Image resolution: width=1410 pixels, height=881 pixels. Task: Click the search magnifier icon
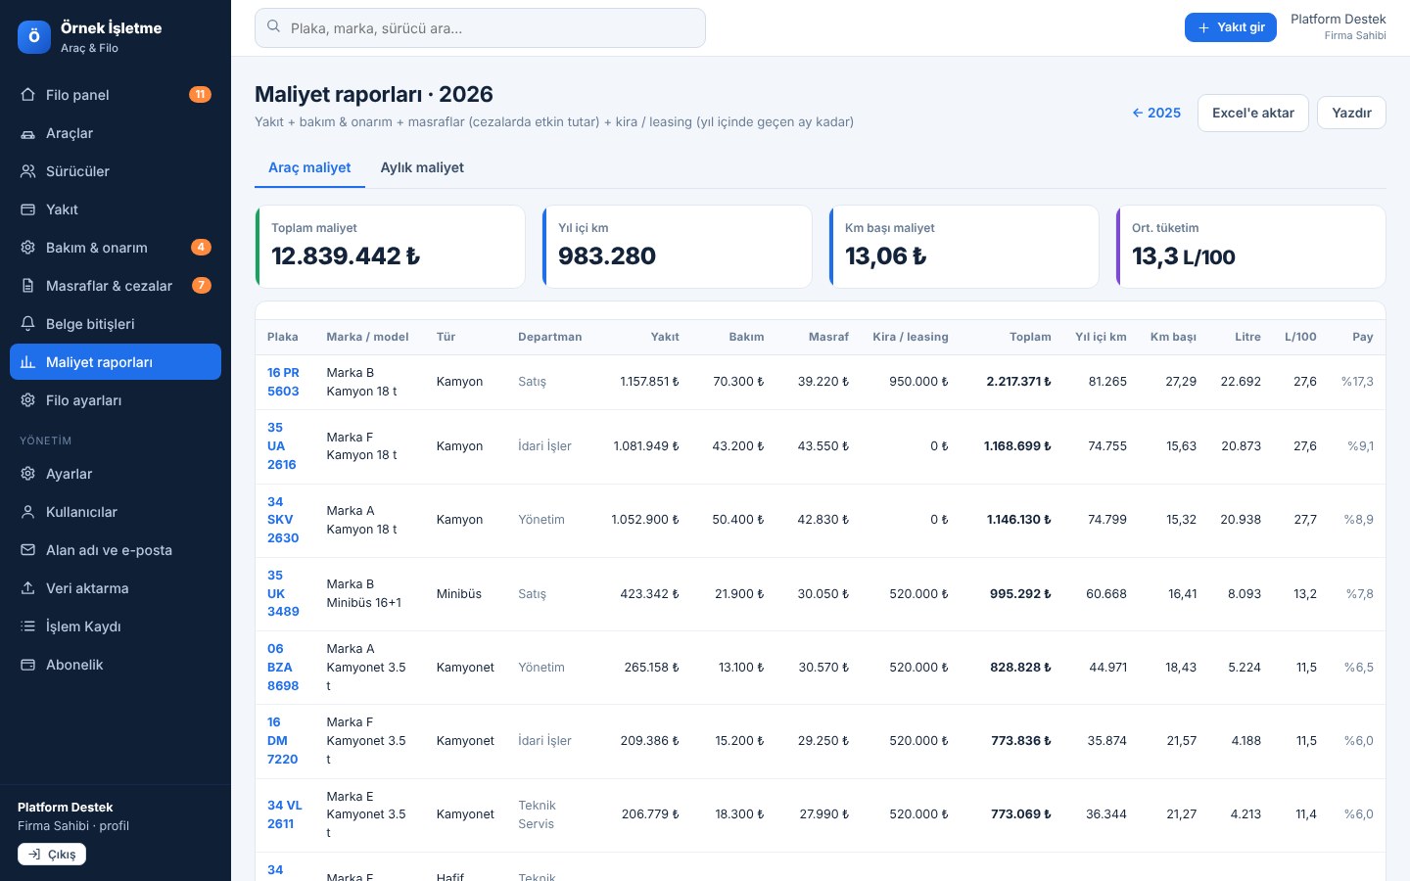point(274,27)
